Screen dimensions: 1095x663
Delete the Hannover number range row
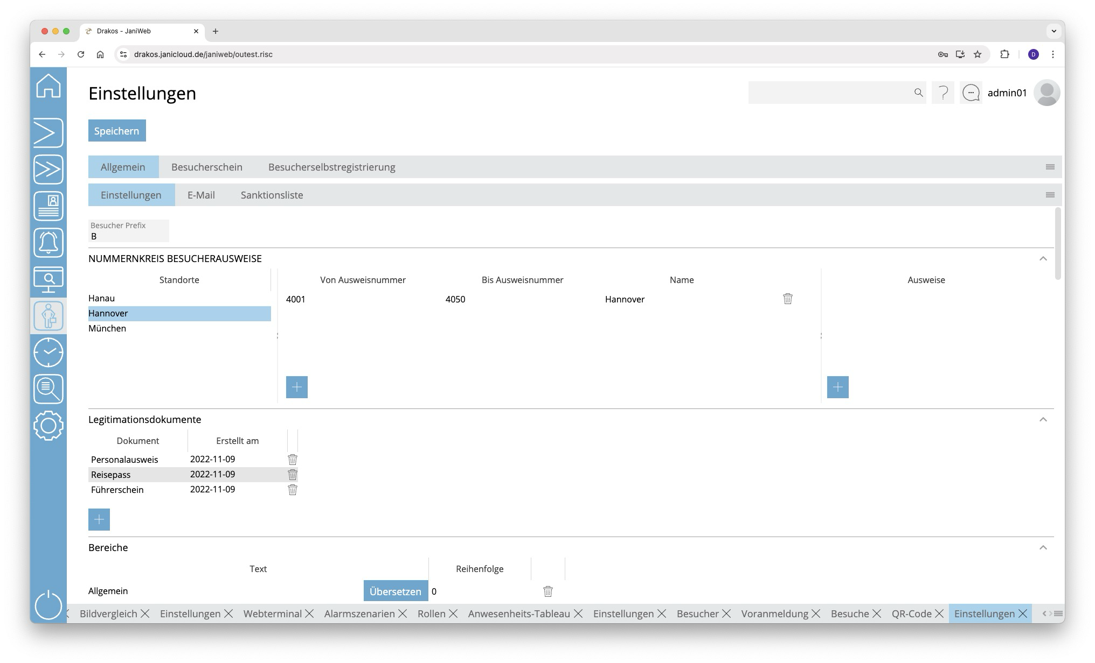tap(787, 299)
